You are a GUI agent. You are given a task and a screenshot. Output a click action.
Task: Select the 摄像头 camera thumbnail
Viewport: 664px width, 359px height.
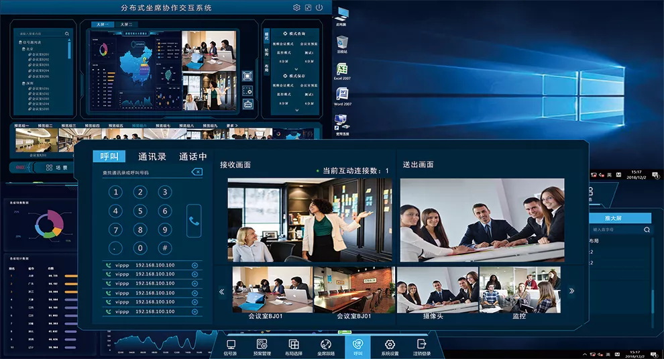click(x=437, y=292)
